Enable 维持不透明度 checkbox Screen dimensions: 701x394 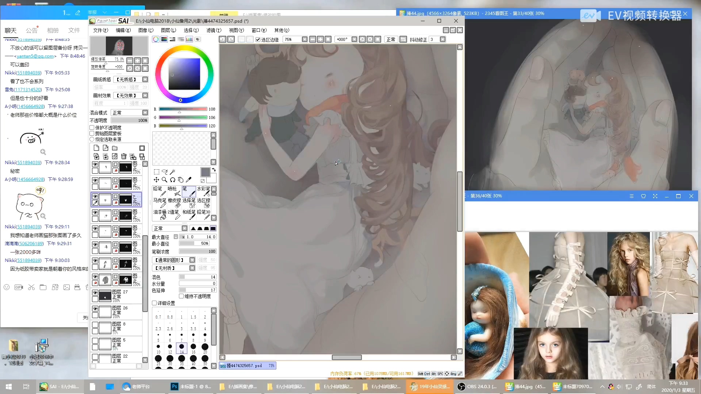[x=181, y=296]
